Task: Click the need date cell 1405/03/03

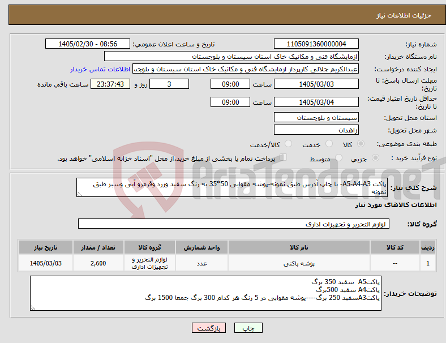Action: pyautogui.click(x=46, y=263)
